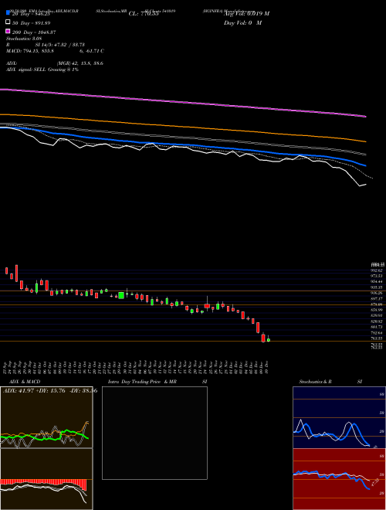Click the 'Avg Vol: 0.019 M' text

tap(246, 14)
